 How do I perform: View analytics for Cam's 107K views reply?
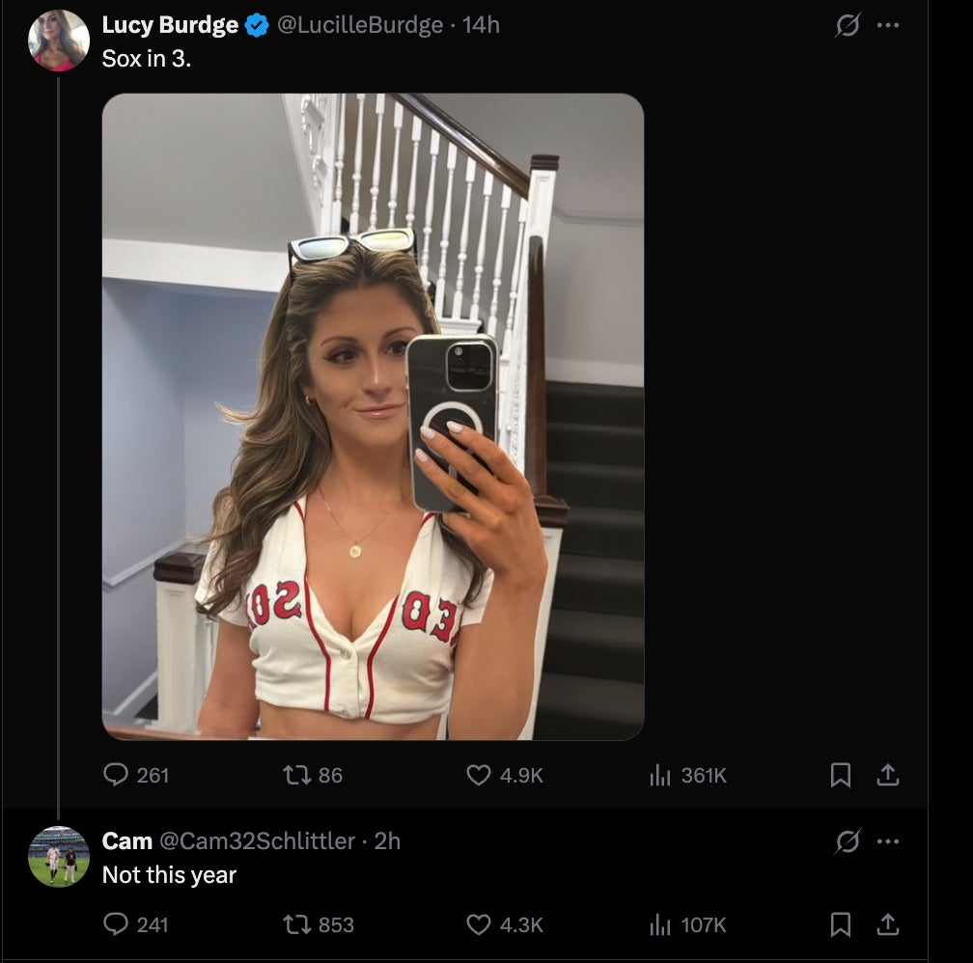pos(659,924)
